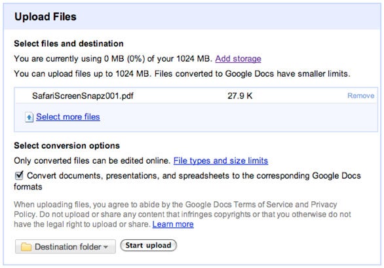The height and width of the screenshot is (268, 384).
Task: Open the Add storage link
Action: tap(238, 59)
